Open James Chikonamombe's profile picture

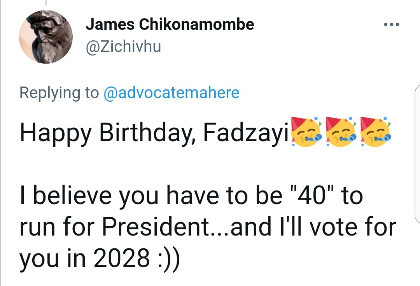tap(46, 37)
